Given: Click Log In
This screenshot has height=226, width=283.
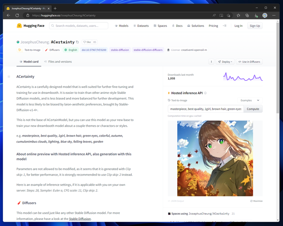Looking at the screenshot, I should (238, 26).
